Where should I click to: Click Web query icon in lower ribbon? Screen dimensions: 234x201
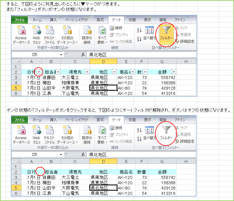pyautogui.click(x=37, y=130)
